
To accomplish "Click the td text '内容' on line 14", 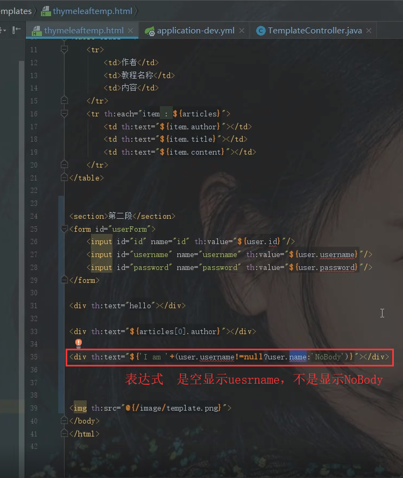I will [129, 88].
